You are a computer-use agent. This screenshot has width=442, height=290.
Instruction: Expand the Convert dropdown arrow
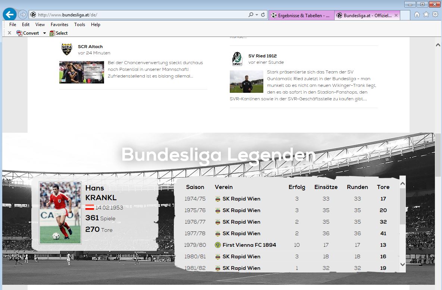pos(44,33)
